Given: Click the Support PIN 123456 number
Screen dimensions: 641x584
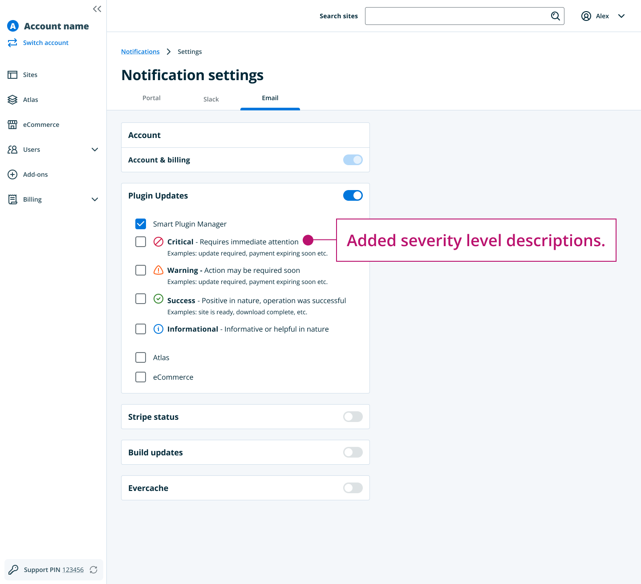Looking at the screenshot, I should 73,570.
